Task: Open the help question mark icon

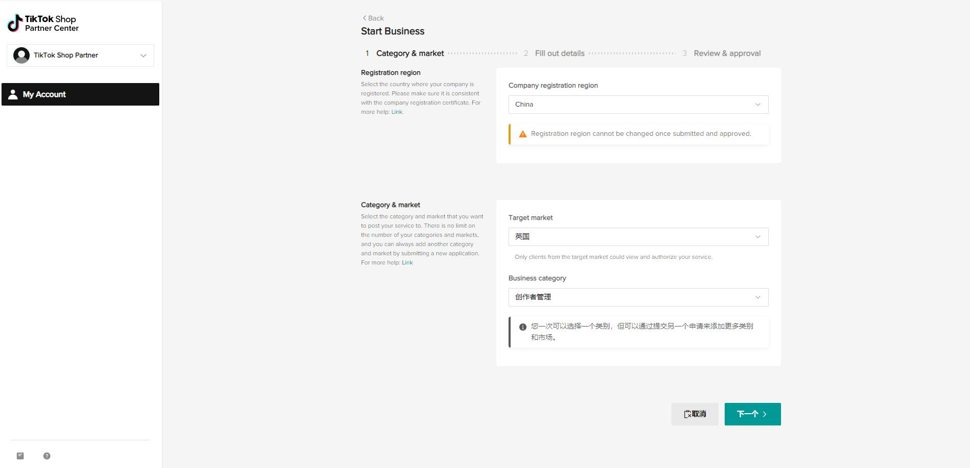Action: pos(47,456)
